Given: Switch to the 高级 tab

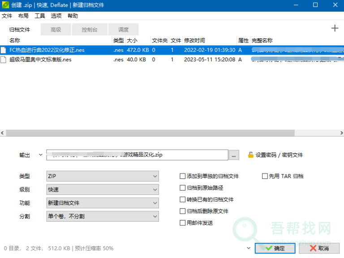Looking at the screenshot, I should tap(56, 30).
